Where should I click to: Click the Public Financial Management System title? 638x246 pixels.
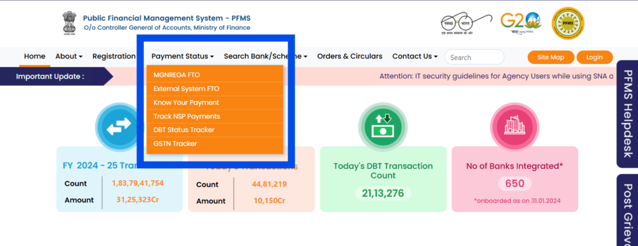tap(167, 18)
